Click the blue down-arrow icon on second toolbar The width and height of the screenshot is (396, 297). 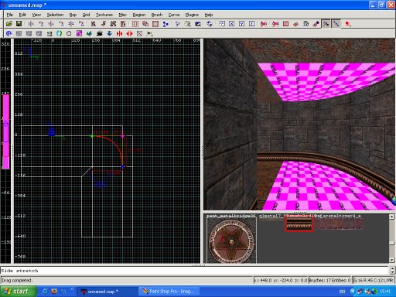(109, 33)
